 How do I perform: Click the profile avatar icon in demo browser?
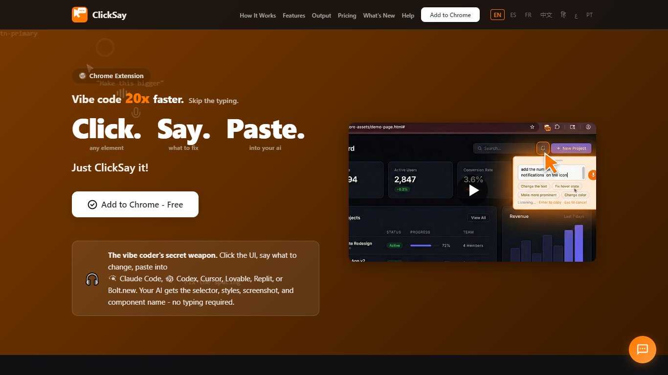(x=588, y=127)
